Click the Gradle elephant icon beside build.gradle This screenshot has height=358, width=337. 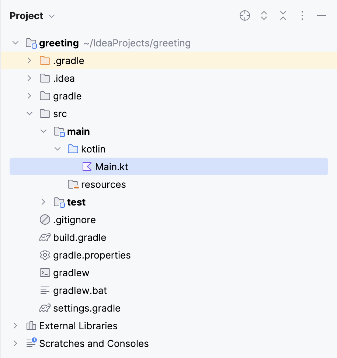(x=44, y=237)
